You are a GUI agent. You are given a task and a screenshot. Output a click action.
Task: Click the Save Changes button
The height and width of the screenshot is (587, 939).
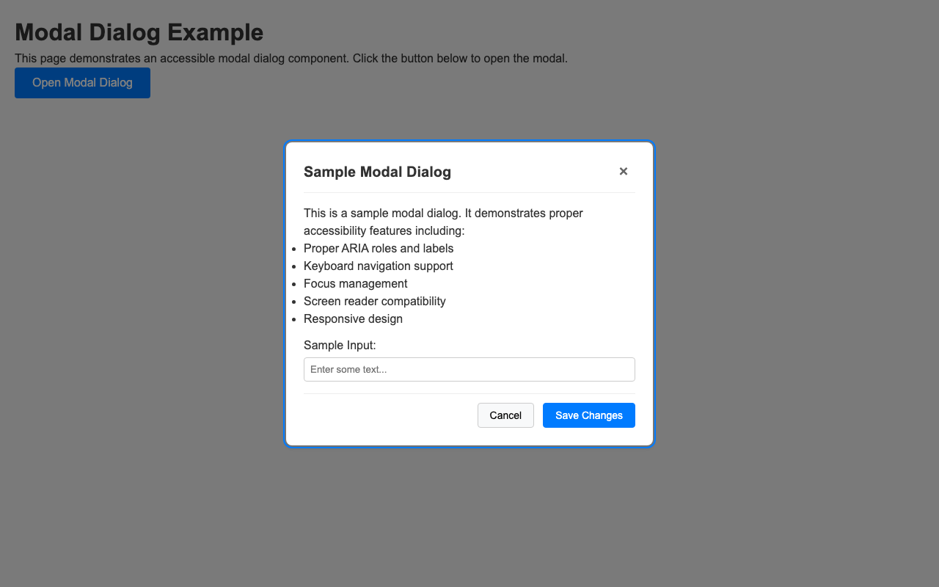(x=588, y=415)
